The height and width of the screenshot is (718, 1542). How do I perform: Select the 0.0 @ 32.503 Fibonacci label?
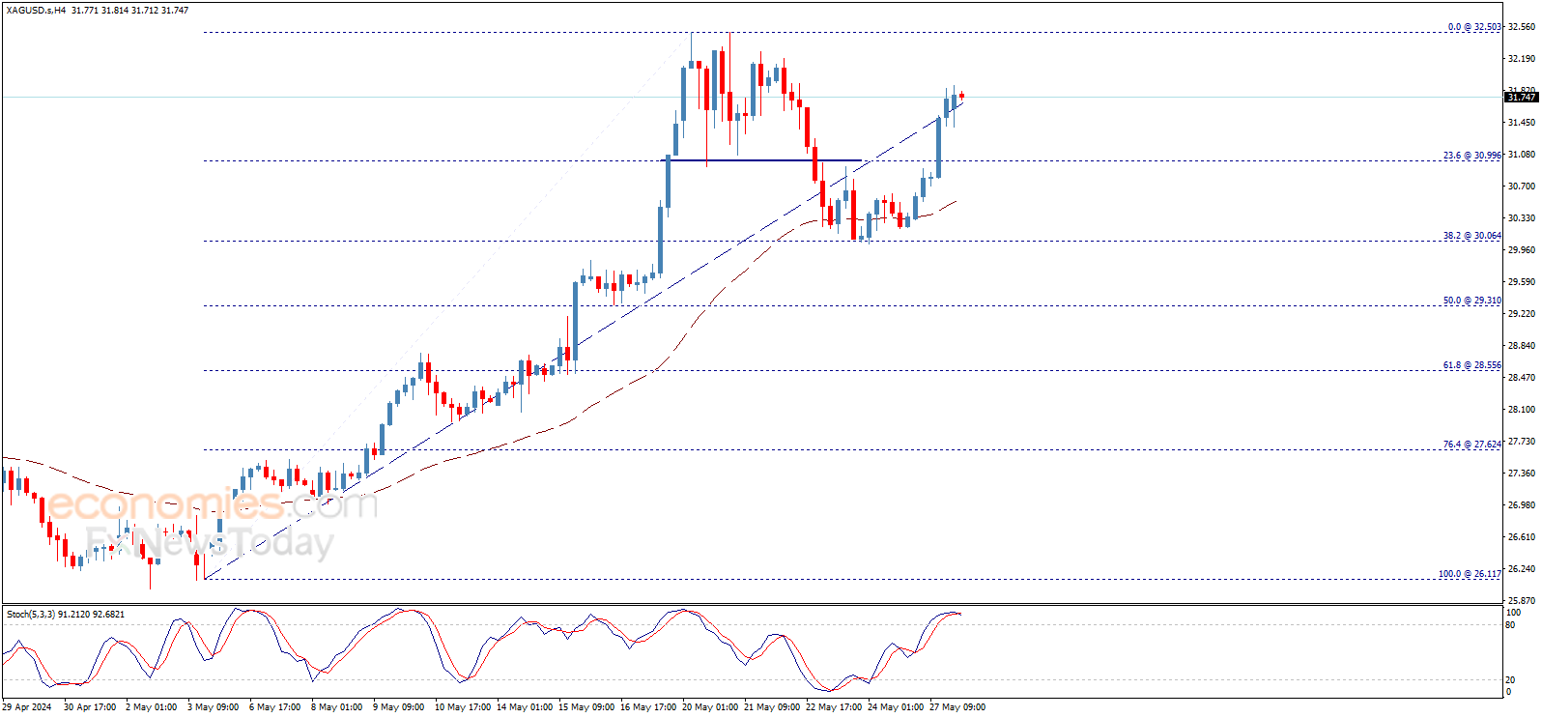click(x=1474, y=27)
